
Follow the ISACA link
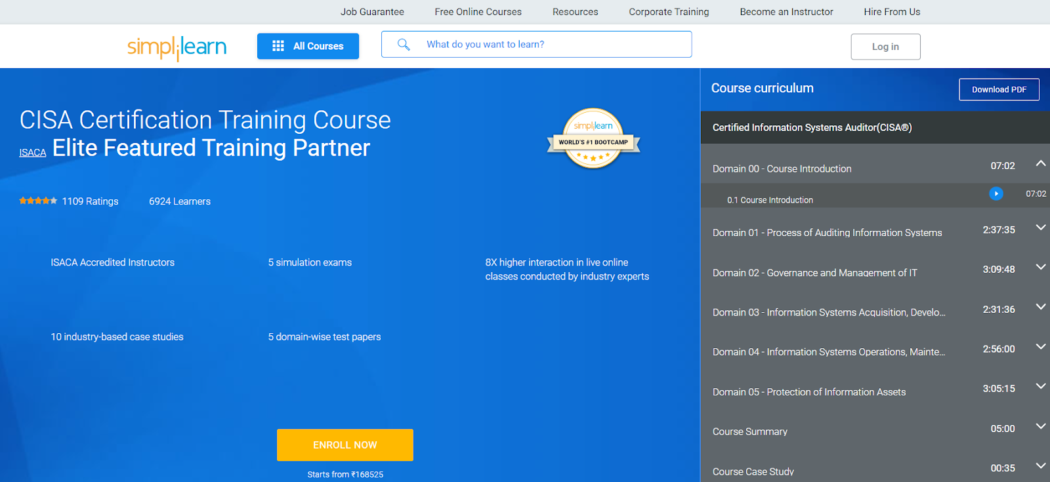[32, 153]
